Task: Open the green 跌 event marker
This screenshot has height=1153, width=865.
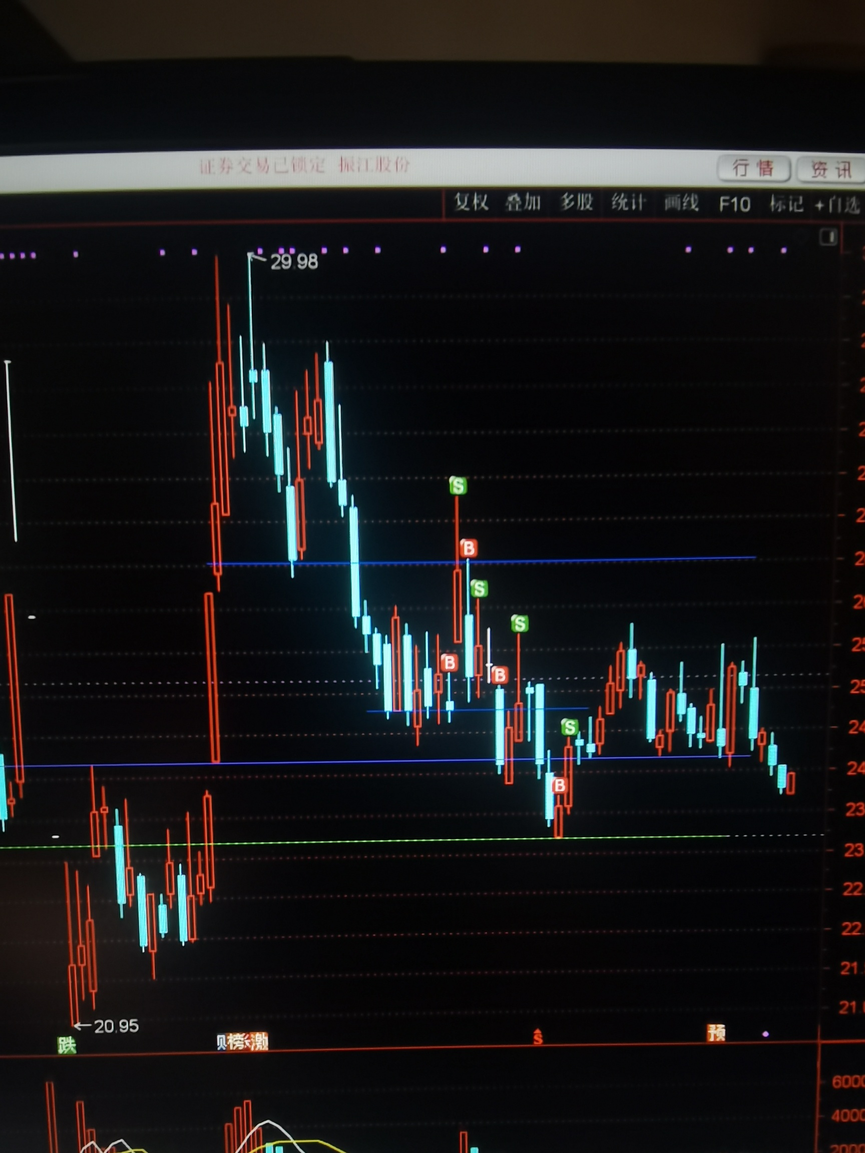Action: 67,1044
